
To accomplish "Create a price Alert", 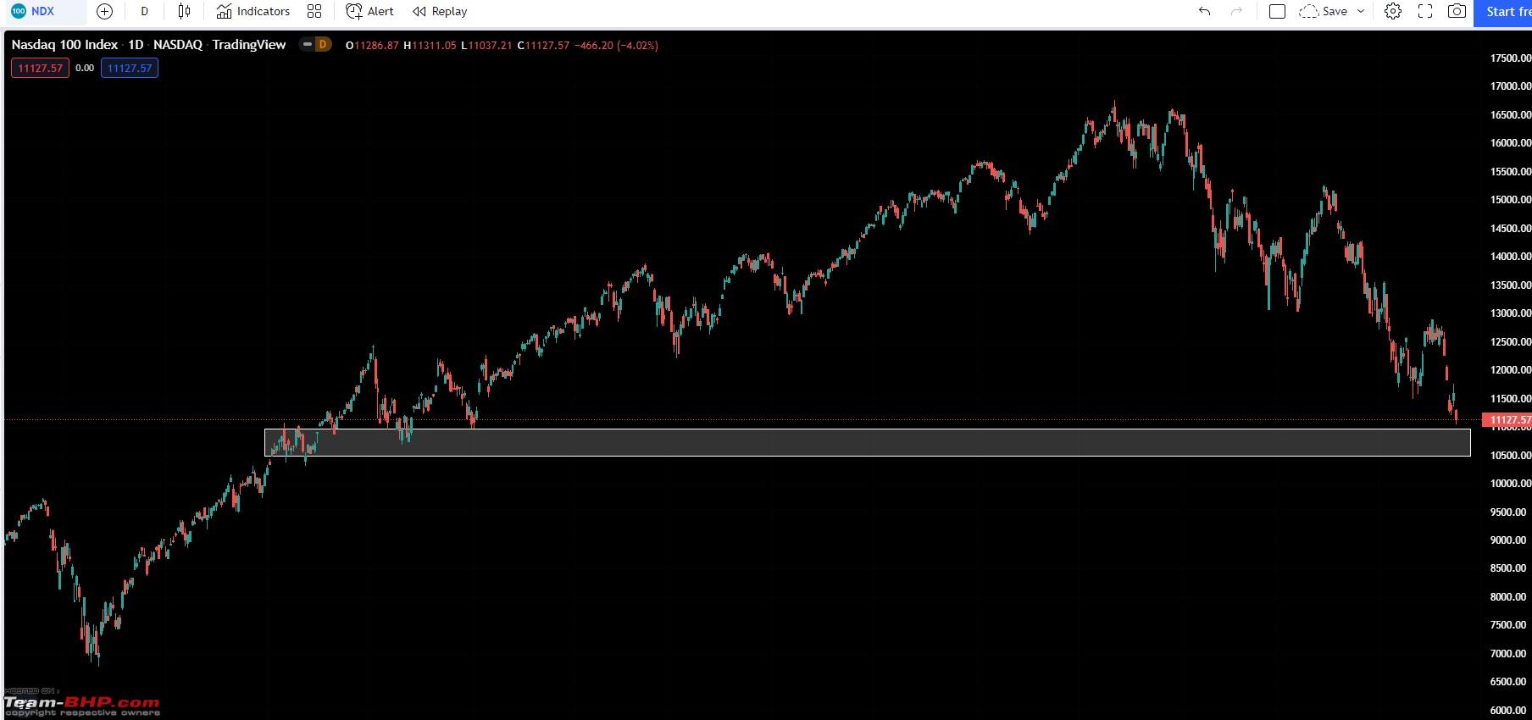I will tap(370, 11).
